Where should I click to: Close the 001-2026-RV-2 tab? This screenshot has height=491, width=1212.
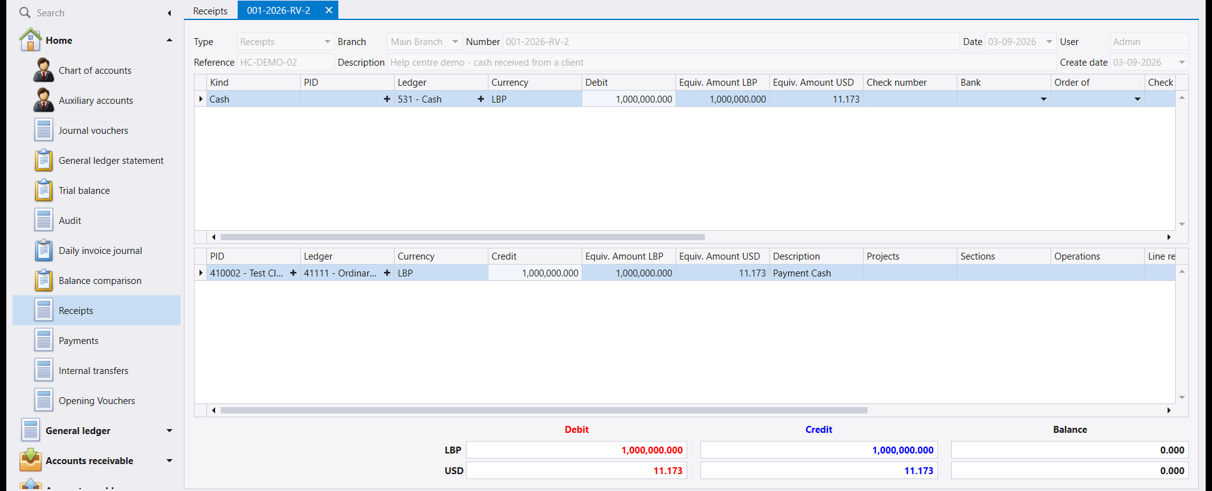pyautogui.click(x=328, y=10)
